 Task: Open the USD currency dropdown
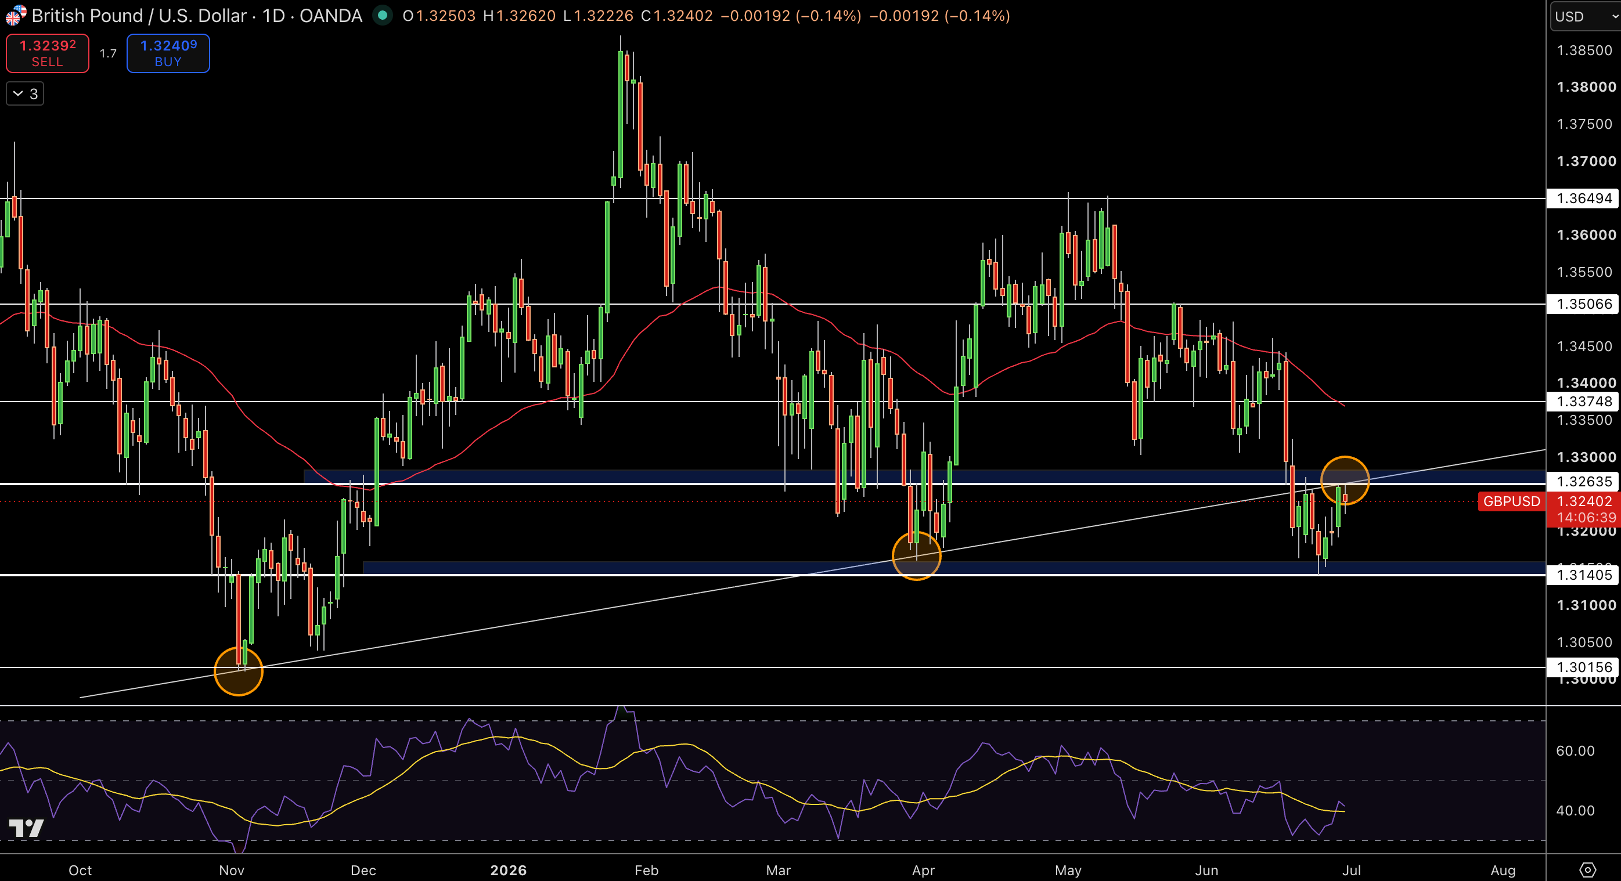(1584, 16)
